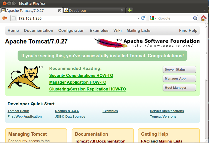Click the green Congratulations banner text
The image size is (209, 143).
(102, 56)
